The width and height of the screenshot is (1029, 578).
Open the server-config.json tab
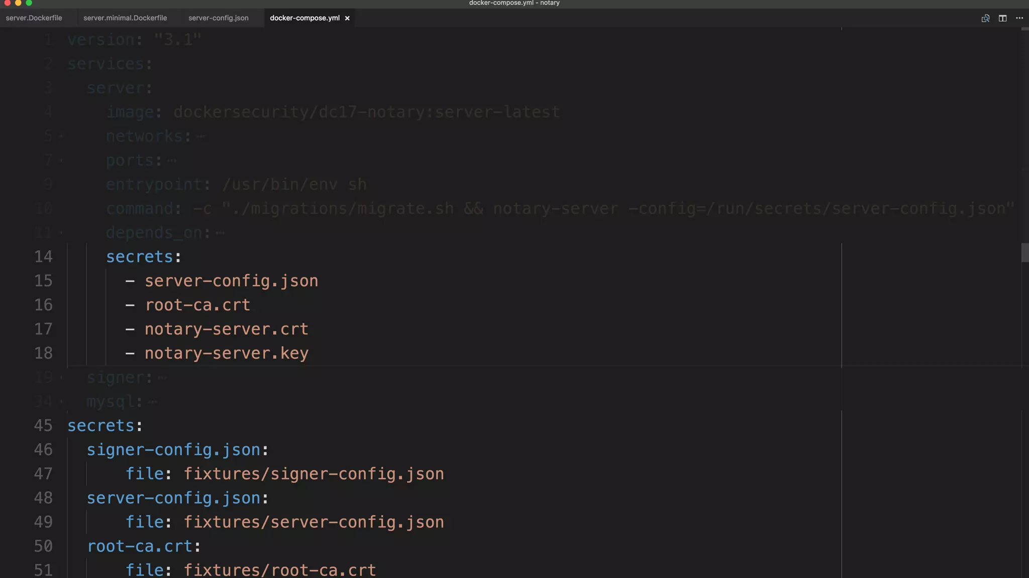coord(218,18)
